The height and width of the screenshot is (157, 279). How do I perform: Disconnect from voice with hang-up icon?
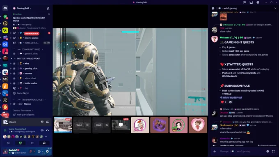click(47, 130)
